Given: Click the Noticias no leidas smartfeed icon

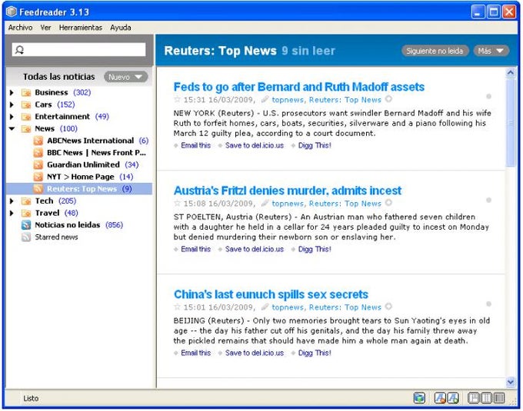Looking at the screenshot, I should coord(26,225).
